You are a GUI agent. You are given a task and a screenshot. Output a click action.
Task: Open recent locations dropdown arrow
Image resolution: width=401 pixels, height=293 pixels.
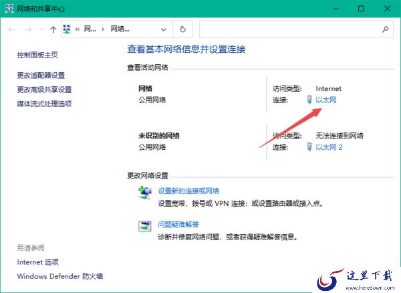pyautogui.click(x=41, y=29)
